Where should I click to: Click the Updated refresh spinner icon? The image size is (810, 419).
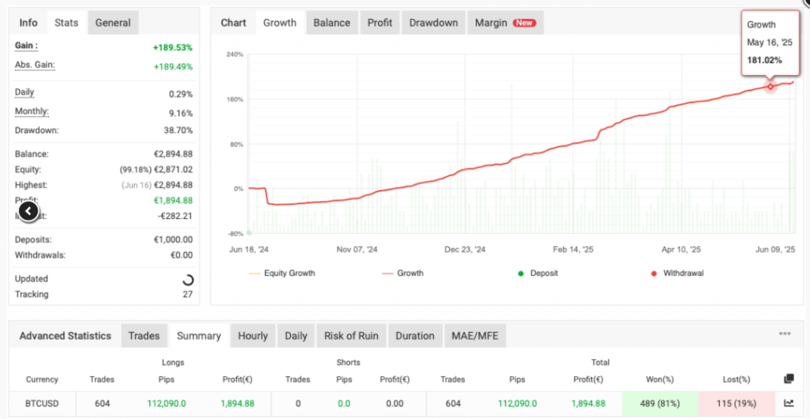coord(187,279)
